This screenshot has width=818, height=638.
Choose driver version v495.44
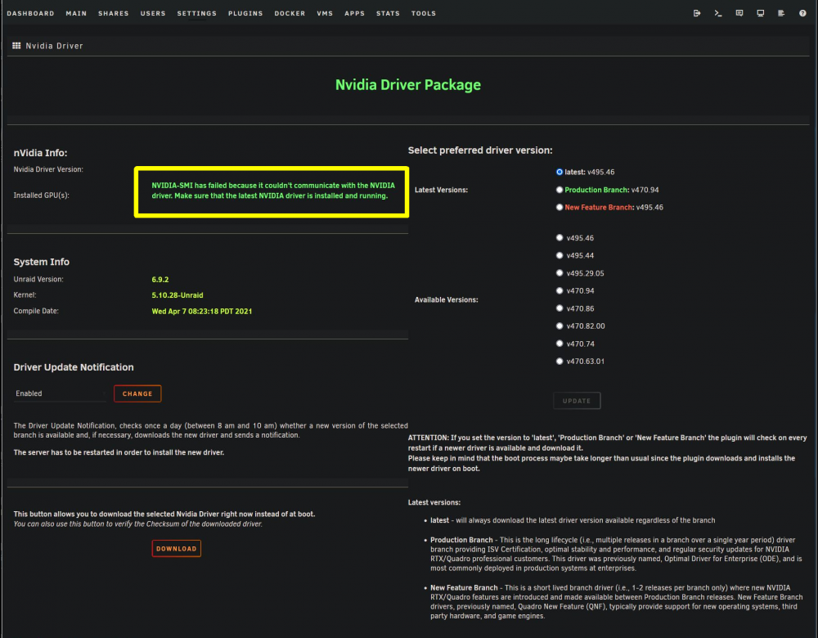560,255
